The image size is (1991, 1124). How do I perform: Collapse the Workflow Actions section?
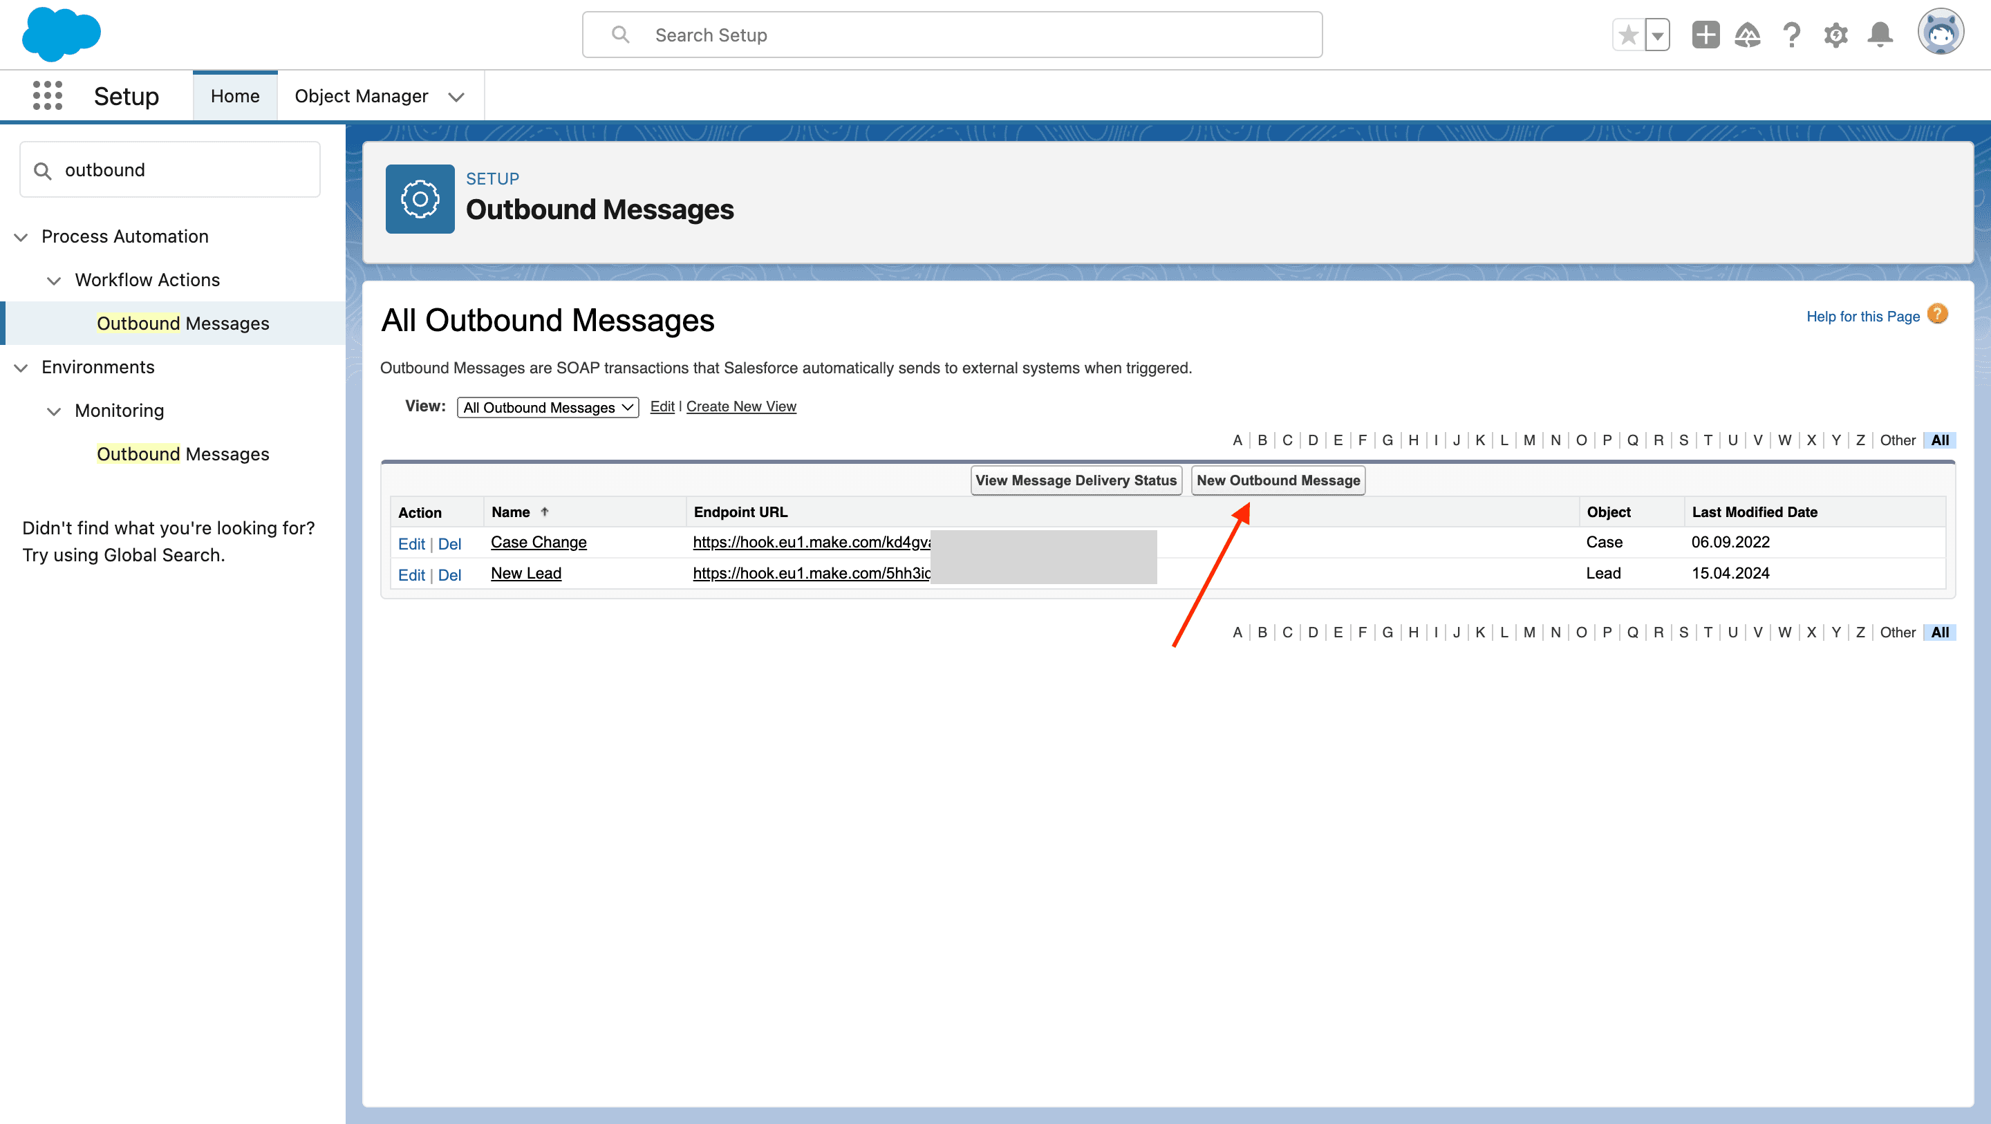click(53, 281)
